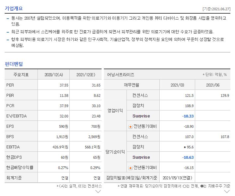Click the 어닝서프라이즈 table title
The image size is (235, 196).
pyautogui.click(x=120, y=75)
